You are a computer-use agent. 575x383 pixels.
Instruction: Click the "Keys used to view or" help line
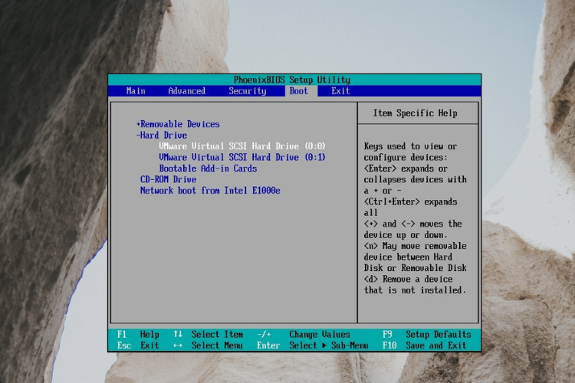410,146
